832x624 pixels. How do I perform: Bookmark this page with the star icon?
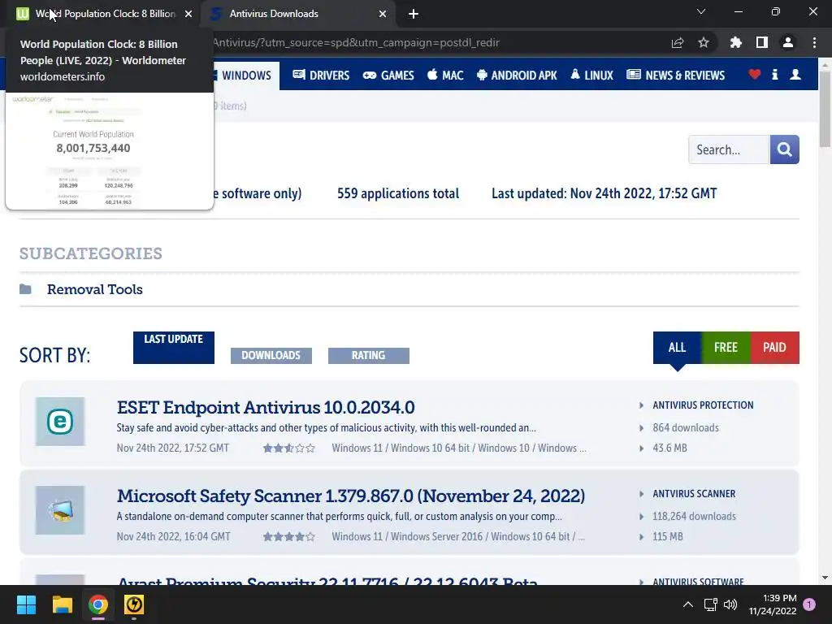[704, 42]
